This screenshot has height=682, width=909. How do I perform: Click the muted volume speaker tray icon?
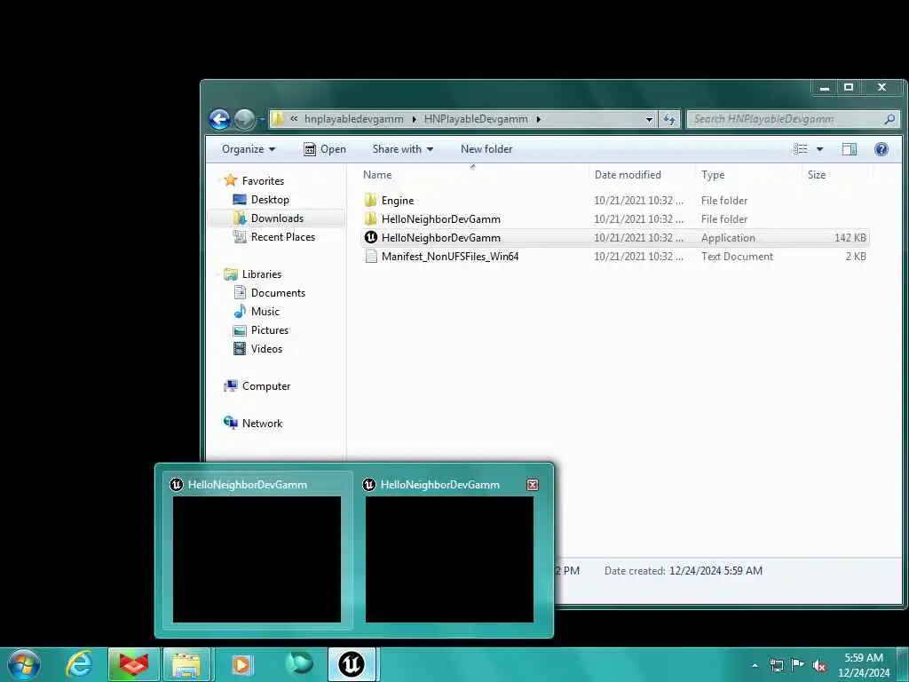pyautogui.click(x=819, y=666)
